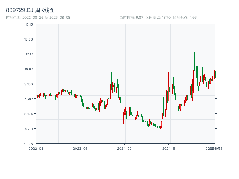
Task: Click the 2024-02 x-axis date label
Action: coord(124,149)
